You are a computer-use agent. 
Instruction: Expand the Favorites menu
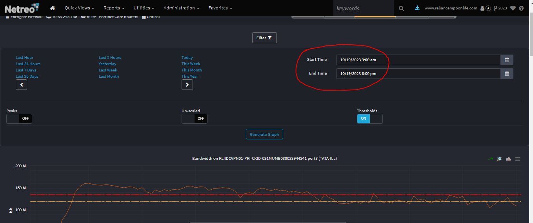(220, 8)
